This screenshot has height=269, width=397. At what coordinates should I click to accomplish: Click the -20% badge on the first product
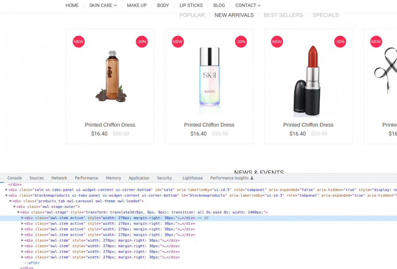coord(142,41)
